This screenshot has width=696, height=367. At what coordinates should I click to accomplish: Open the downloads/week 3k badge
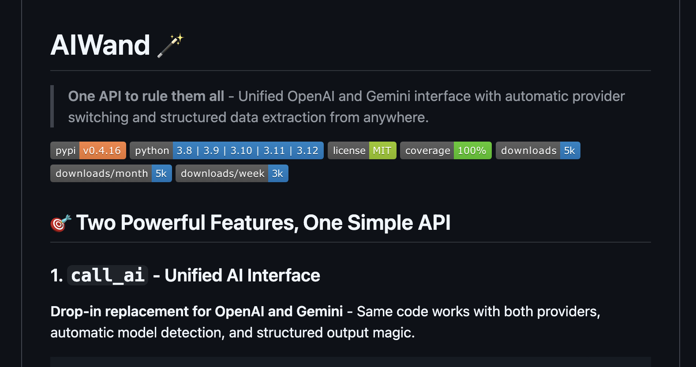(232, 173)
